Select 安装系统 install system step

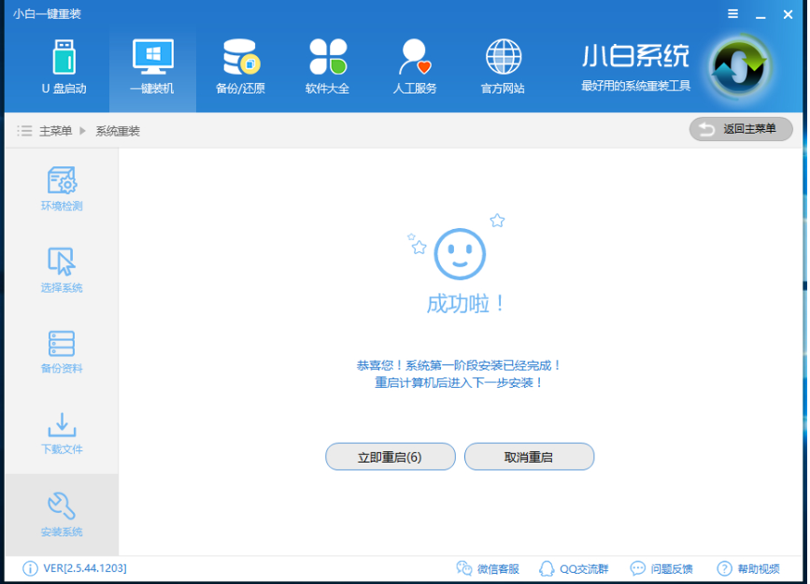(x=62, y=515)
